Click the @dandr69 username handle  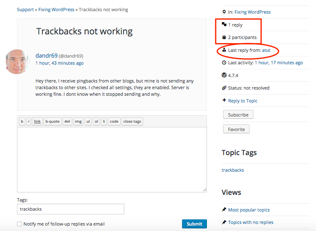pos(71,56)
